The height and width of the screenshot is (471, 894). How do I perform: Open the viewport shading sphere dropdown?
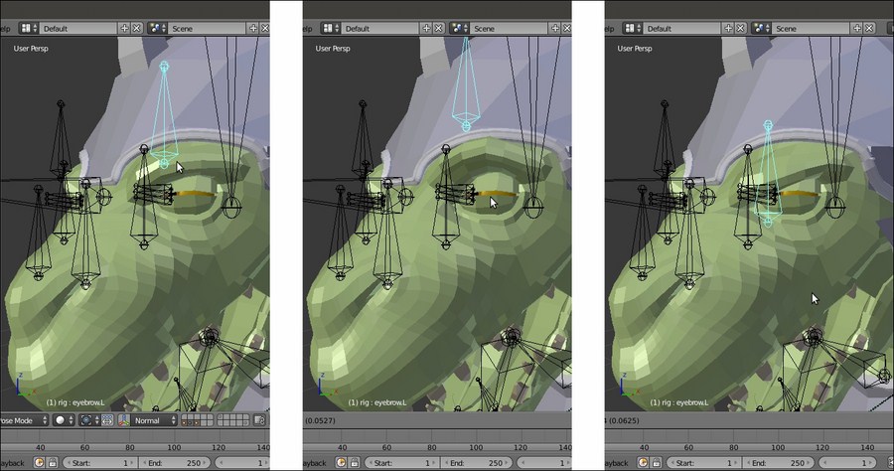64,420
